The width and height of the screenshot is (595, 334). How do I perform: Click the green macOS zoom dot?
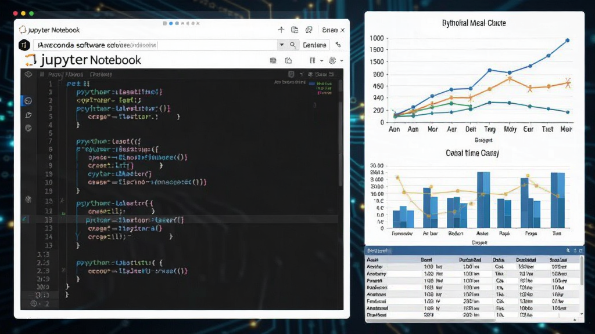click(31, 13)
